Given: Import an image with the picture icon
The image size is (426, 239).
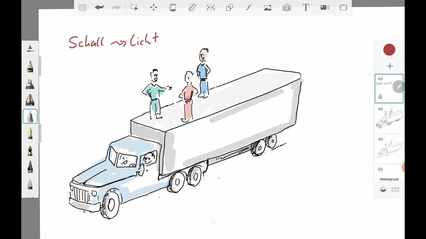Looking at the screenshot, I should (x=268, y=7).
